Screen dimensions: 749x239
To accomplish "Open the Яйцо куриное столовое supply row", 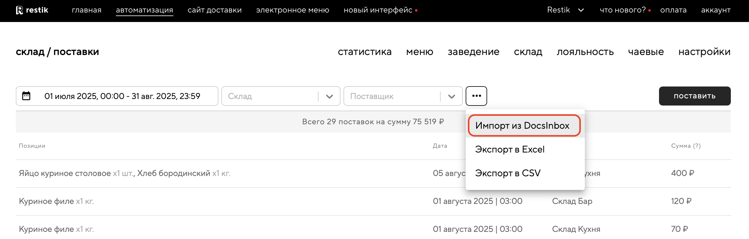I will click(x=124, y=173).
